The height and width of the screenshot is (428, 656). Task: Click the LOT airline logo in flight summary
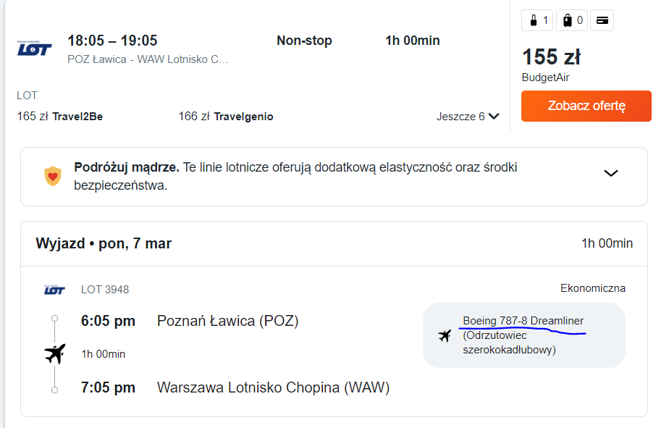pos(34,49)
